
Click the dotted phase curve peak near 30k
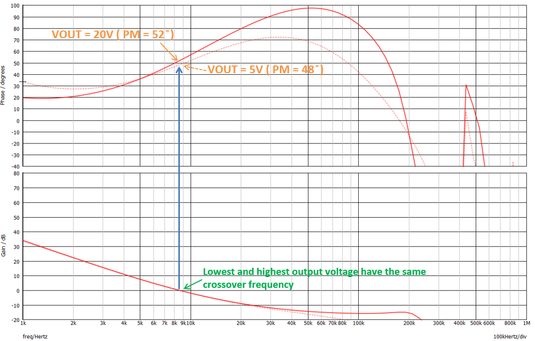tap(278, 37)
